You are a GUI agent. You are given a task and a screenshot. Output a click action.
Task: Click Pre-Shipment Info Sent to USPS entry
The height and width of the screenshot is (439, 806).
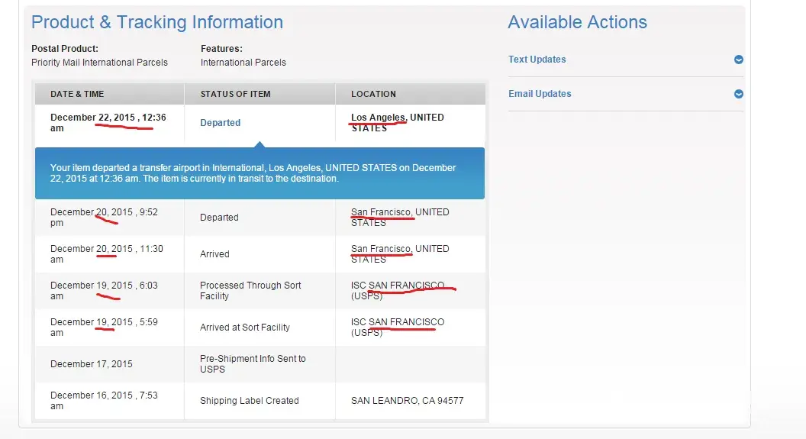click(253, 363)
